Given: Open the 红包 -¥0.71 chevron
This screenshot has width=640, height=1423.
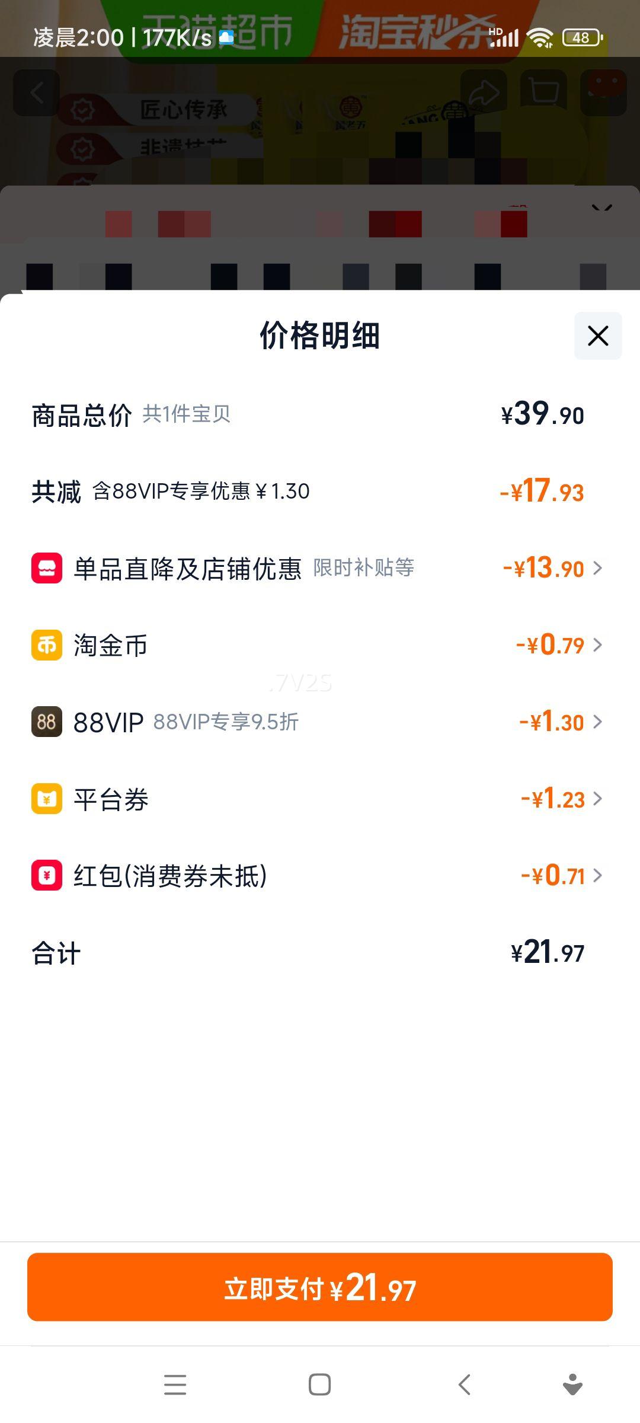Looking at the screenshot, I should (x=597, y=875).
